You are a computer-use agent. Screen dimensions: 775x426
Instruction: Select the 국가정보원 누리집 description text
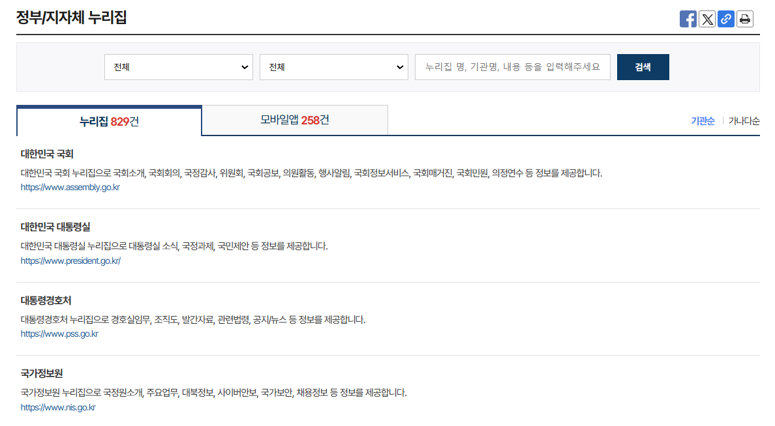(213, 393)
